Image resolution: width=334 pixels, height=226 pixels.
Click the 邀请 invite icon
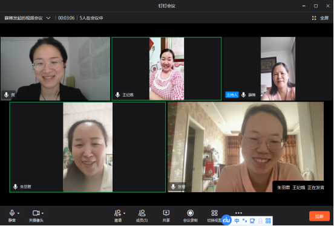pos(117,213)
